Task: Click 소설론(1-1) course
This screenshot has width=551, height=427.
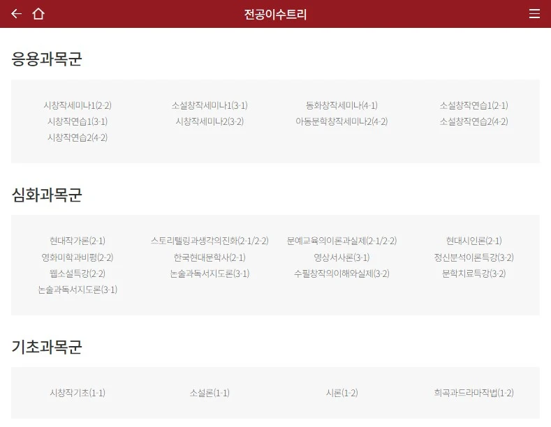Action: (x=210, y=393)
